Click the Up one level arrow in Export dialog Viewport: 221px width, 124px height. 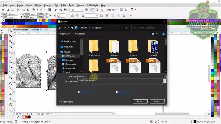click(x=72, y=28)
